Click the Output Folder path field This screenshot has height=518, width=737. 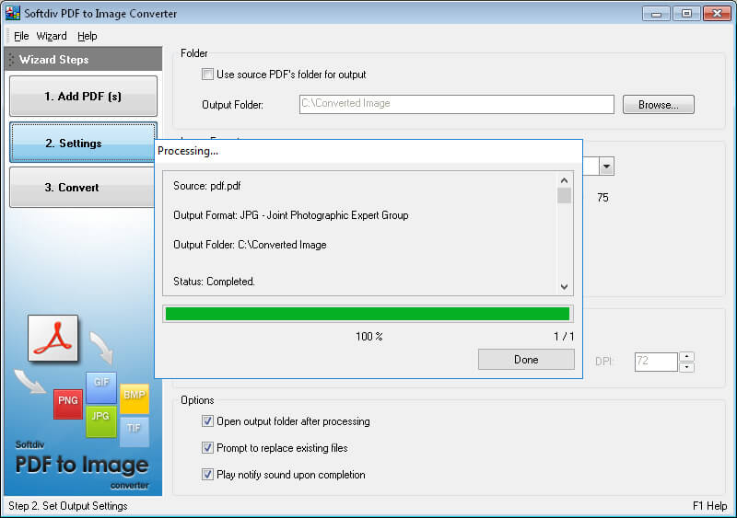tap(456, 104)
